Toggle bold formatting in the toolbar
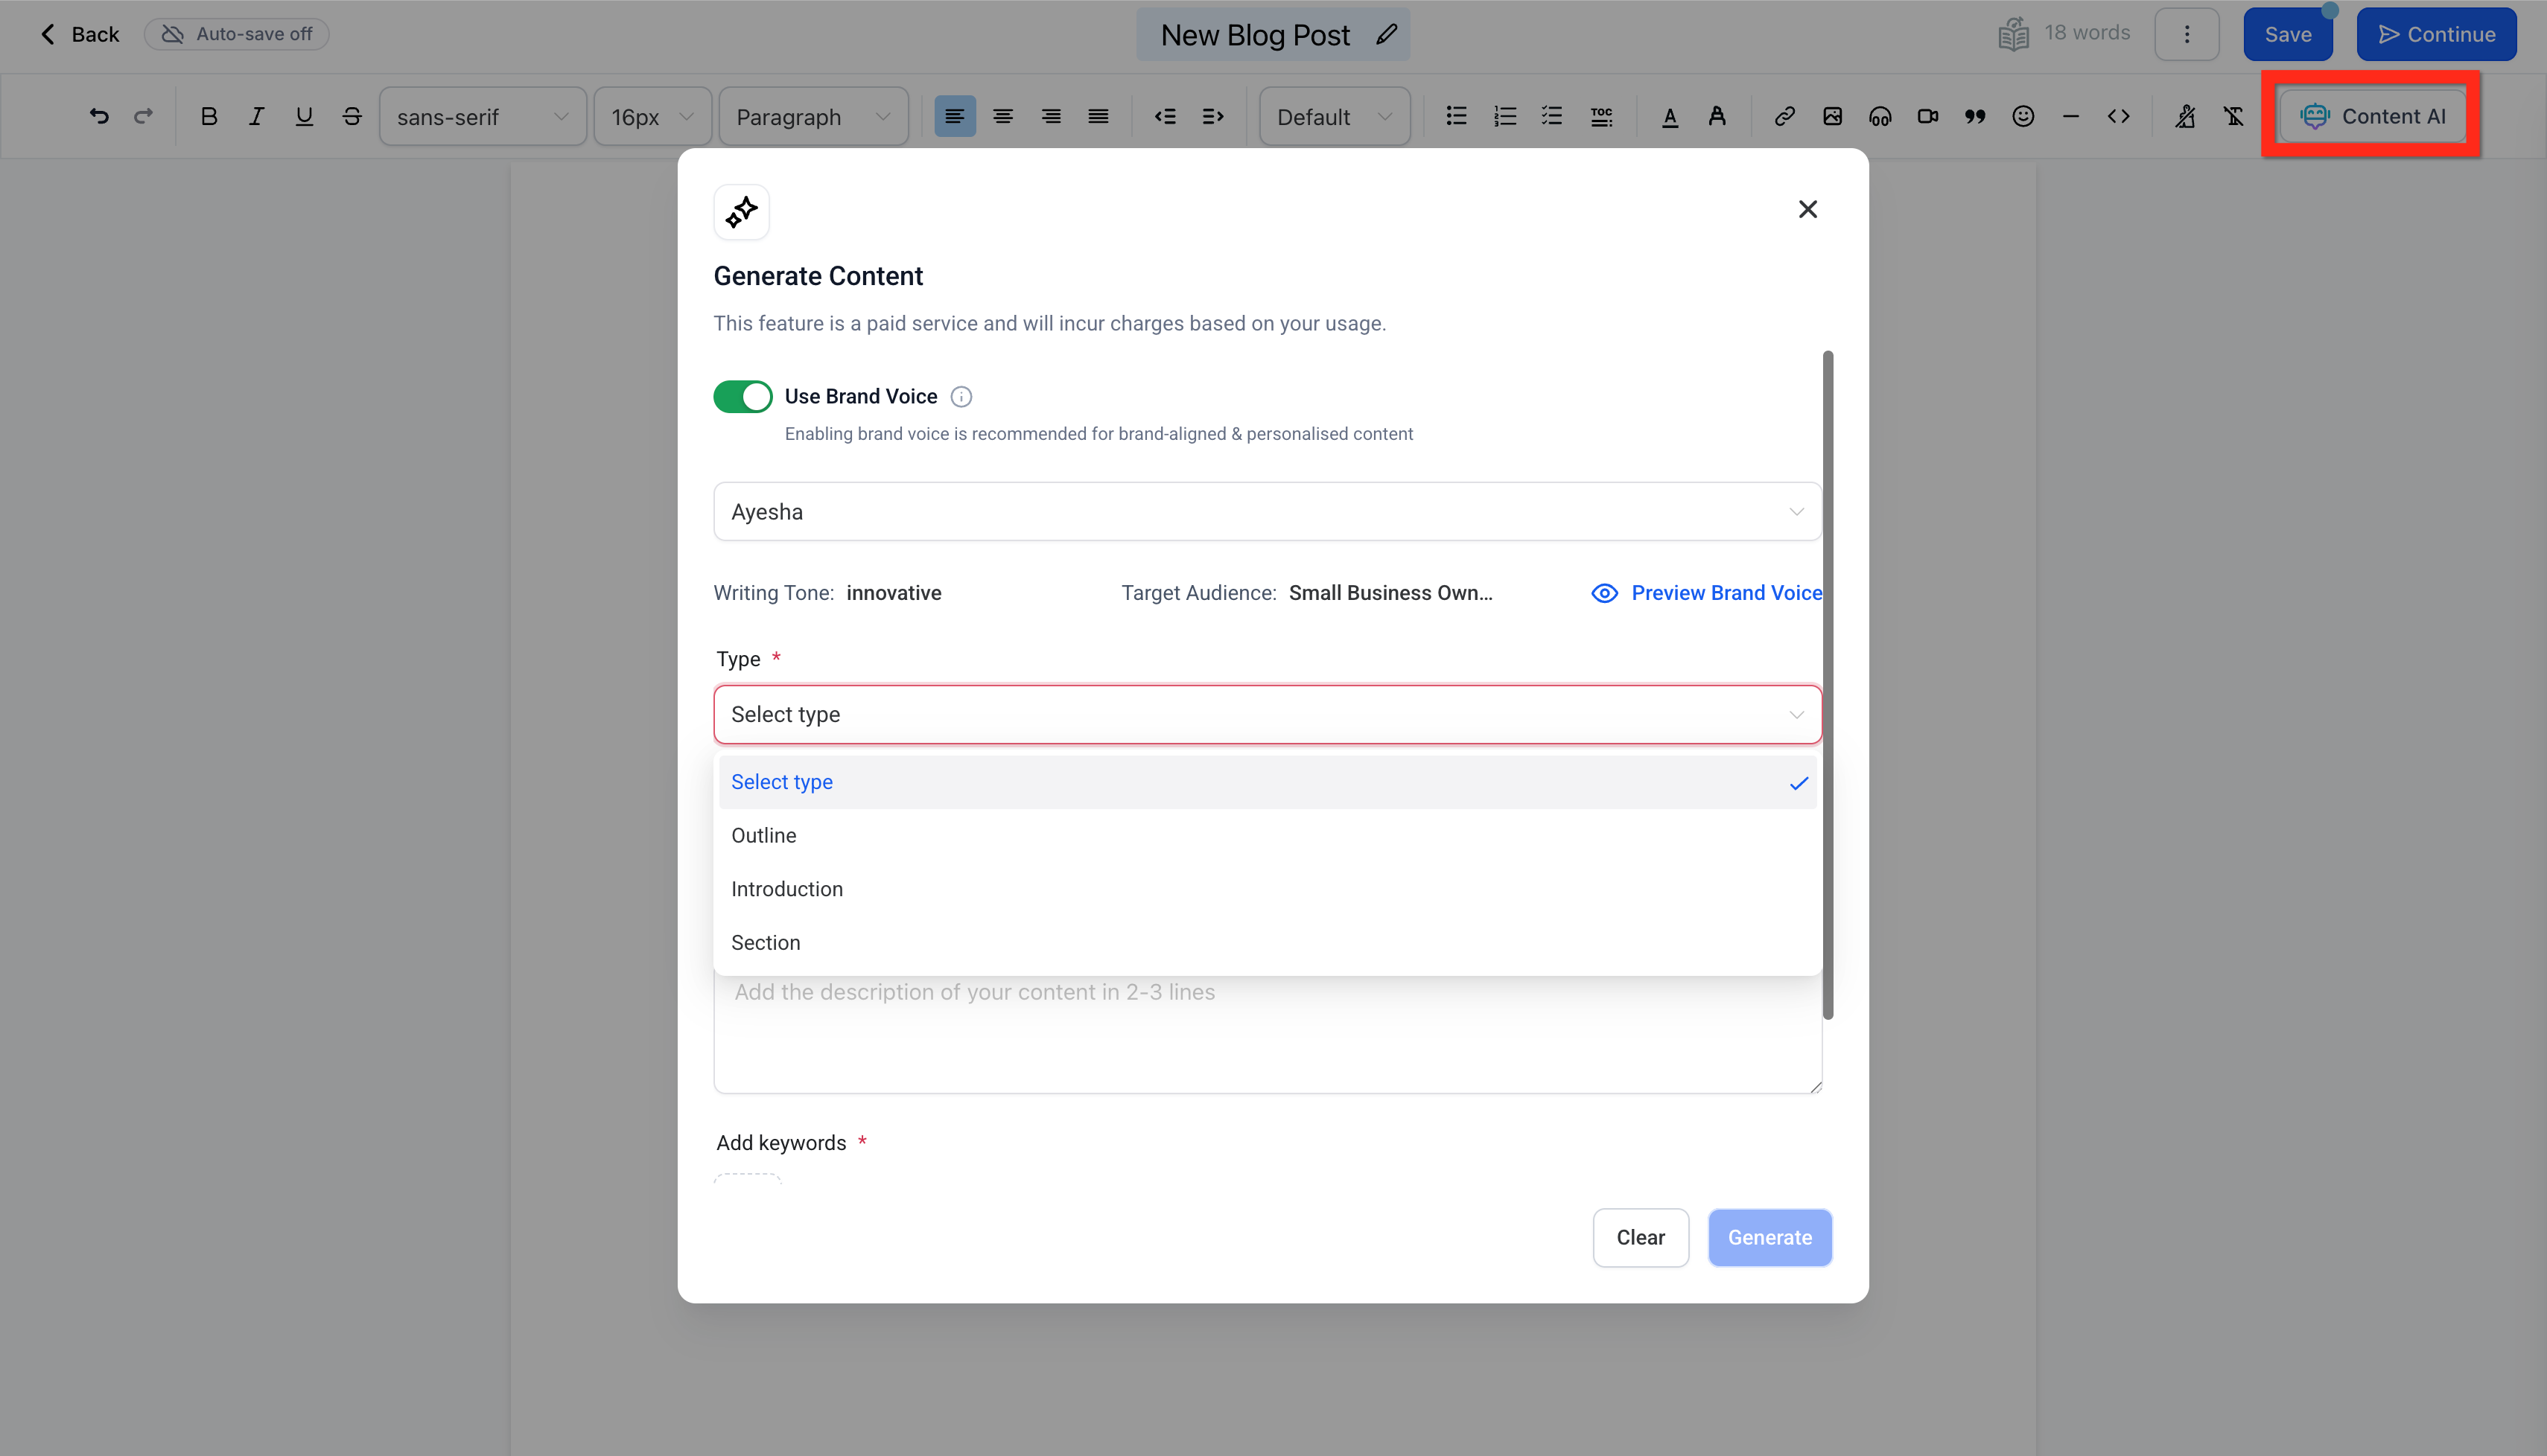Screen dimensions: 2547x1456 click(208, 117)
